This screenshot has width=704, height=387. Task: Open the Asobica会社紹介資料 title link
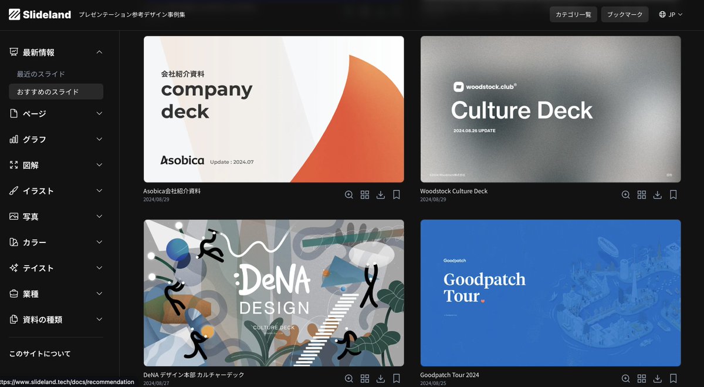click(x=172, y=191)
